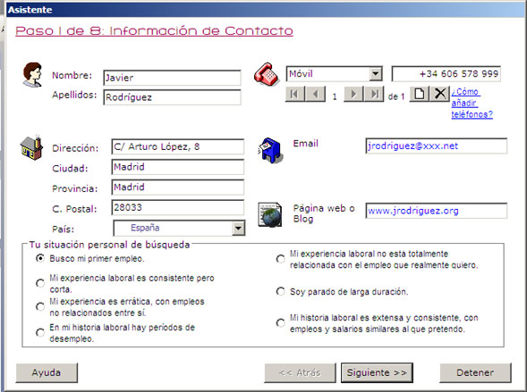Image resolution: width=527 pixels, height=392 pixels.
Task: Click the C. Postal field containing 28033
Action: [x=178, y=207]
